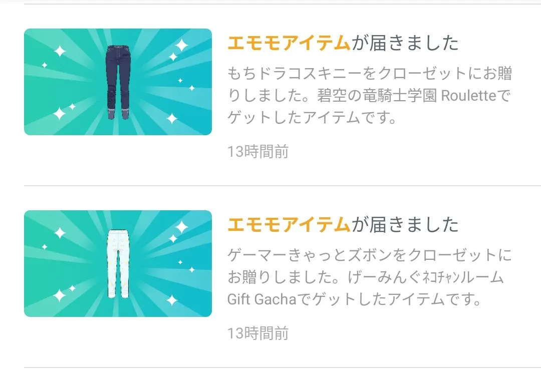The image size is (541, 371).
Task: Tap the first エモモアイテム orange title link
Action: tap(289, 43)
